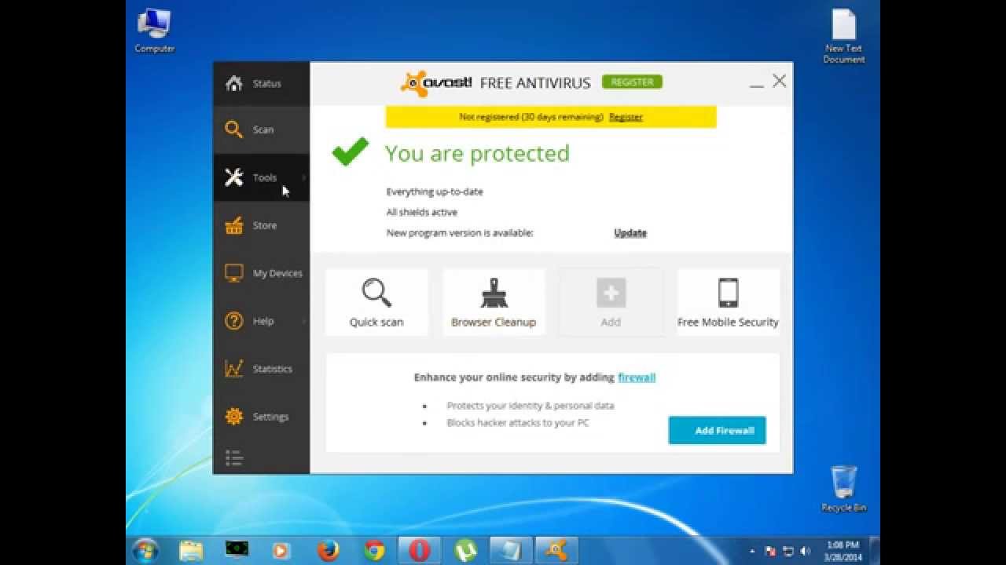
Task: Click the green REGISTER button
Action: tap(632, 82)
